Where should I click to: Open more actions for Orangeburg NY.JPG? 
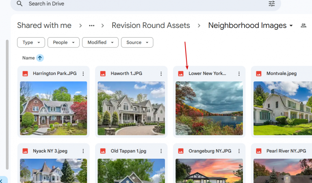239,151
